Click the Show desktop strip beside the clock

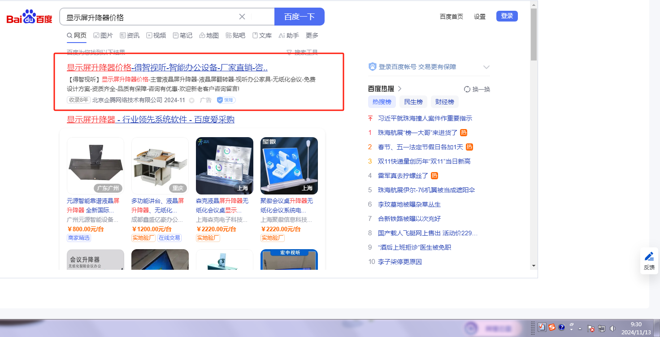[657, 328]
